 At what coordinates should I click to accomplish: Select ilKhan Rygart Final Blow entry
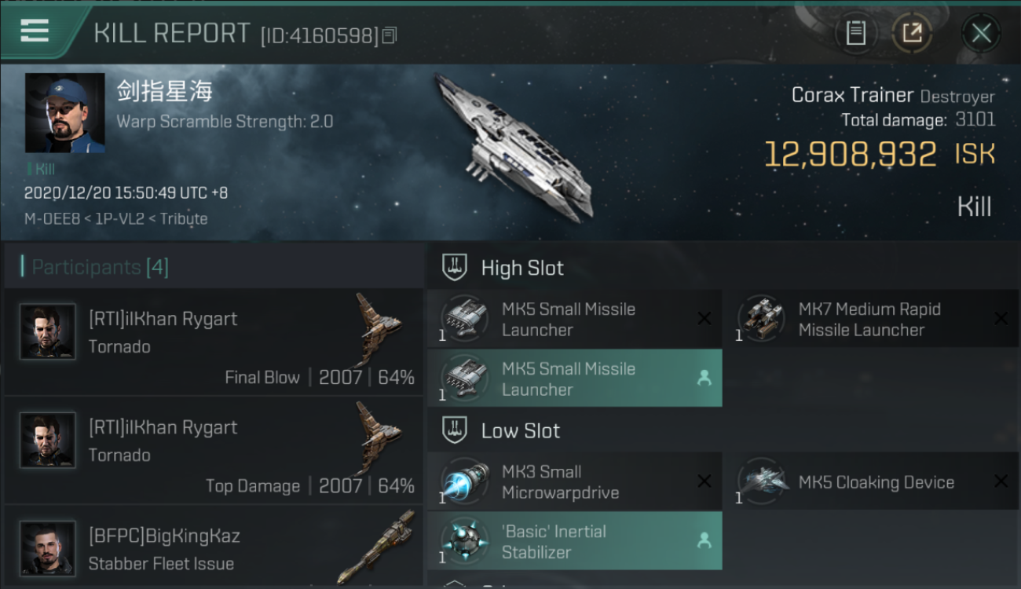click(214, 342)
